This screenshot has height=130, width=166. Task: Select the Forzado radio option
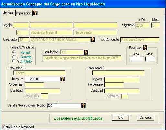[14, 57]
